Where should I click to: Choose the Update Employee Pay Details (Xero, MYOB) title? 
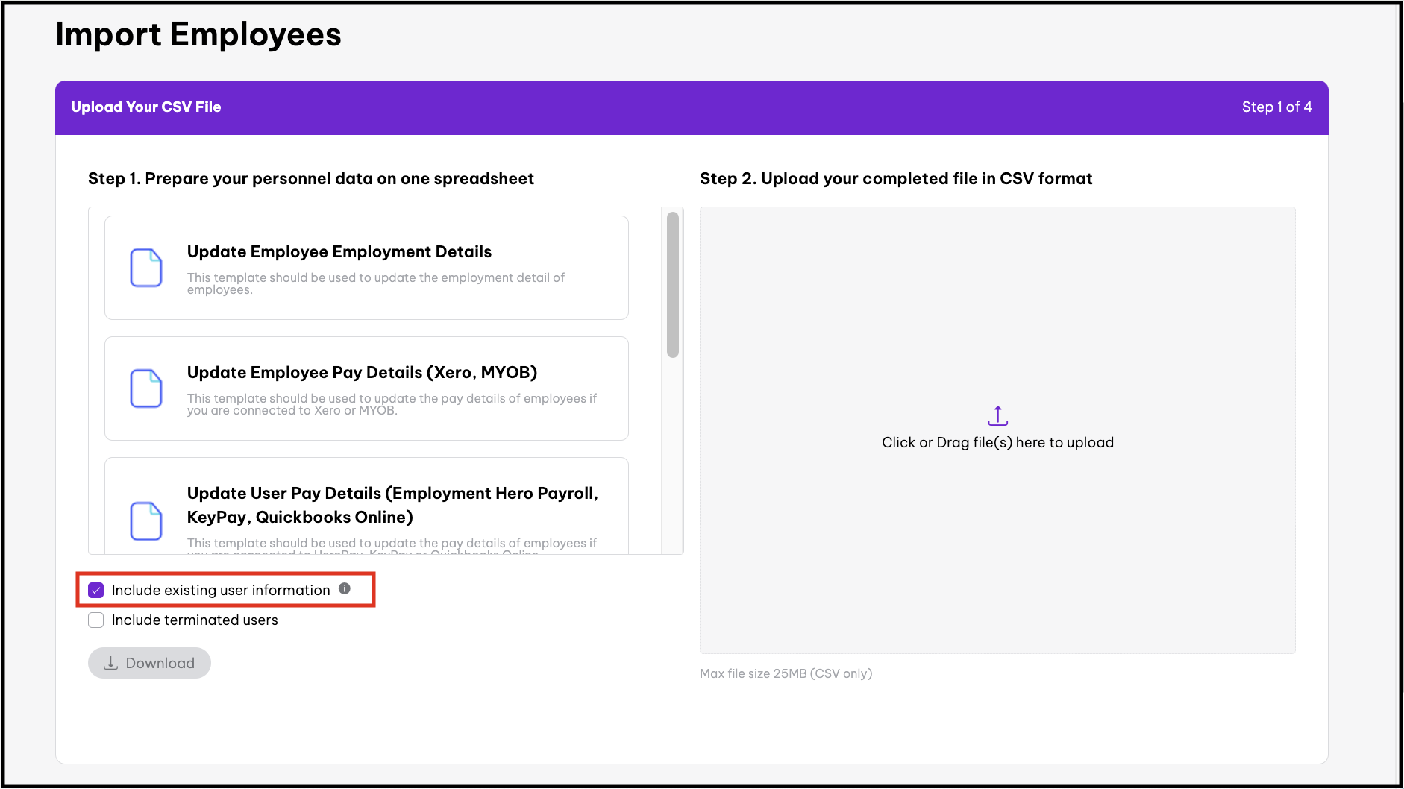point(362,373)
